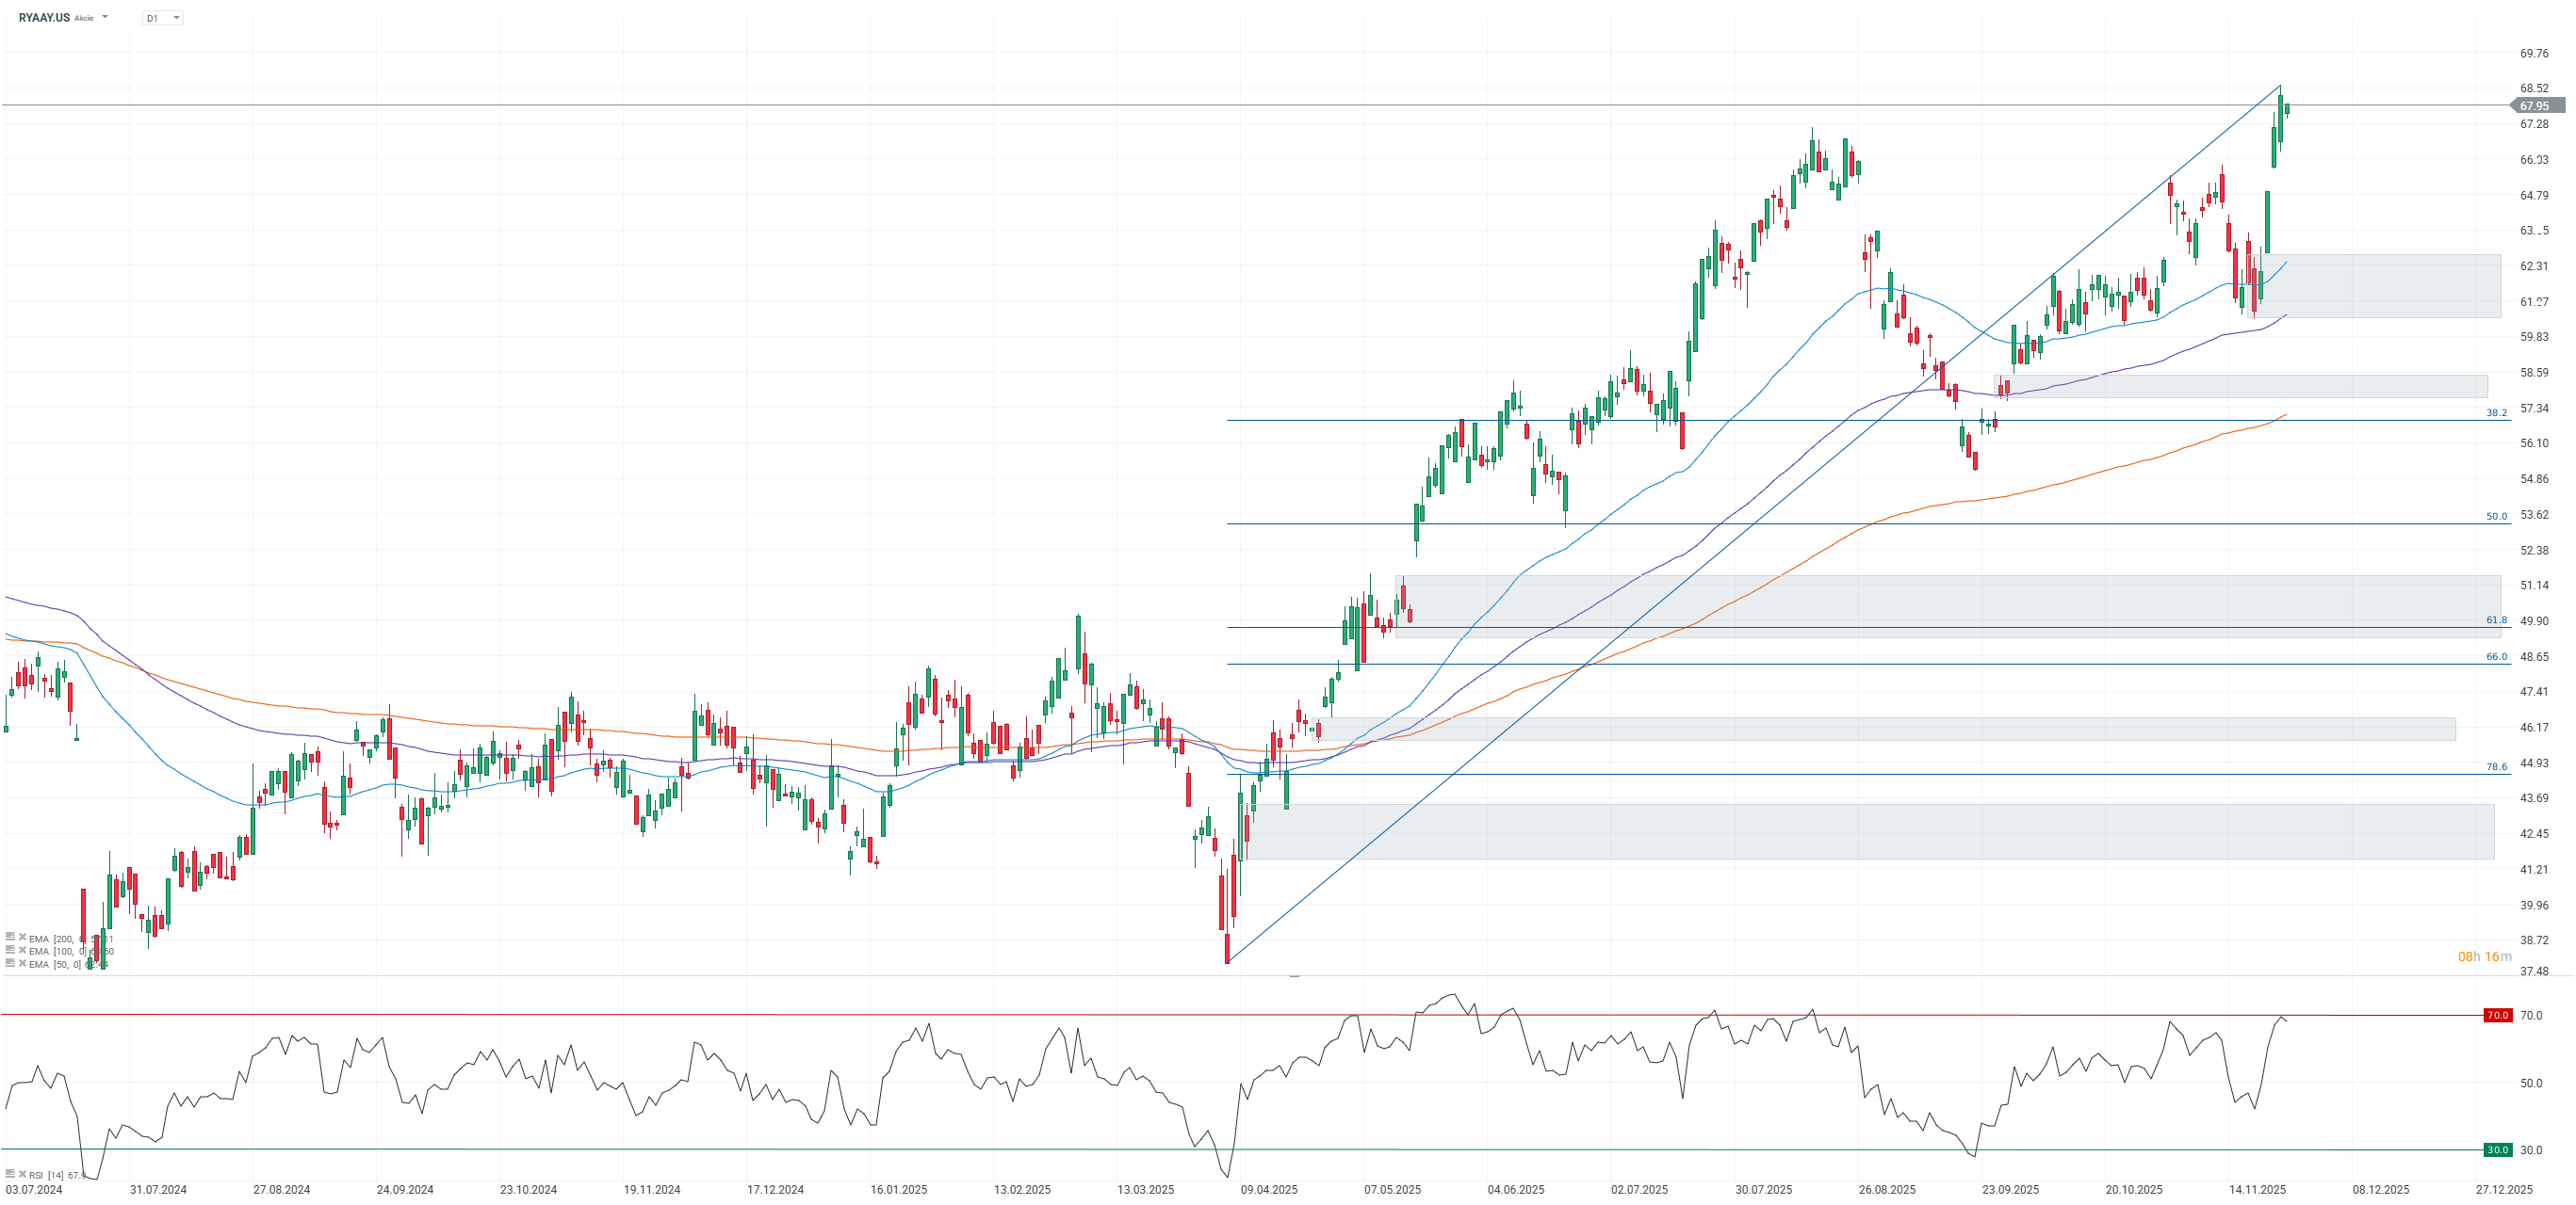2576x1205 pixels.
Task: Open the D1 timeframe dropdown
Action: pyautogui.click(x=163, y=18)
